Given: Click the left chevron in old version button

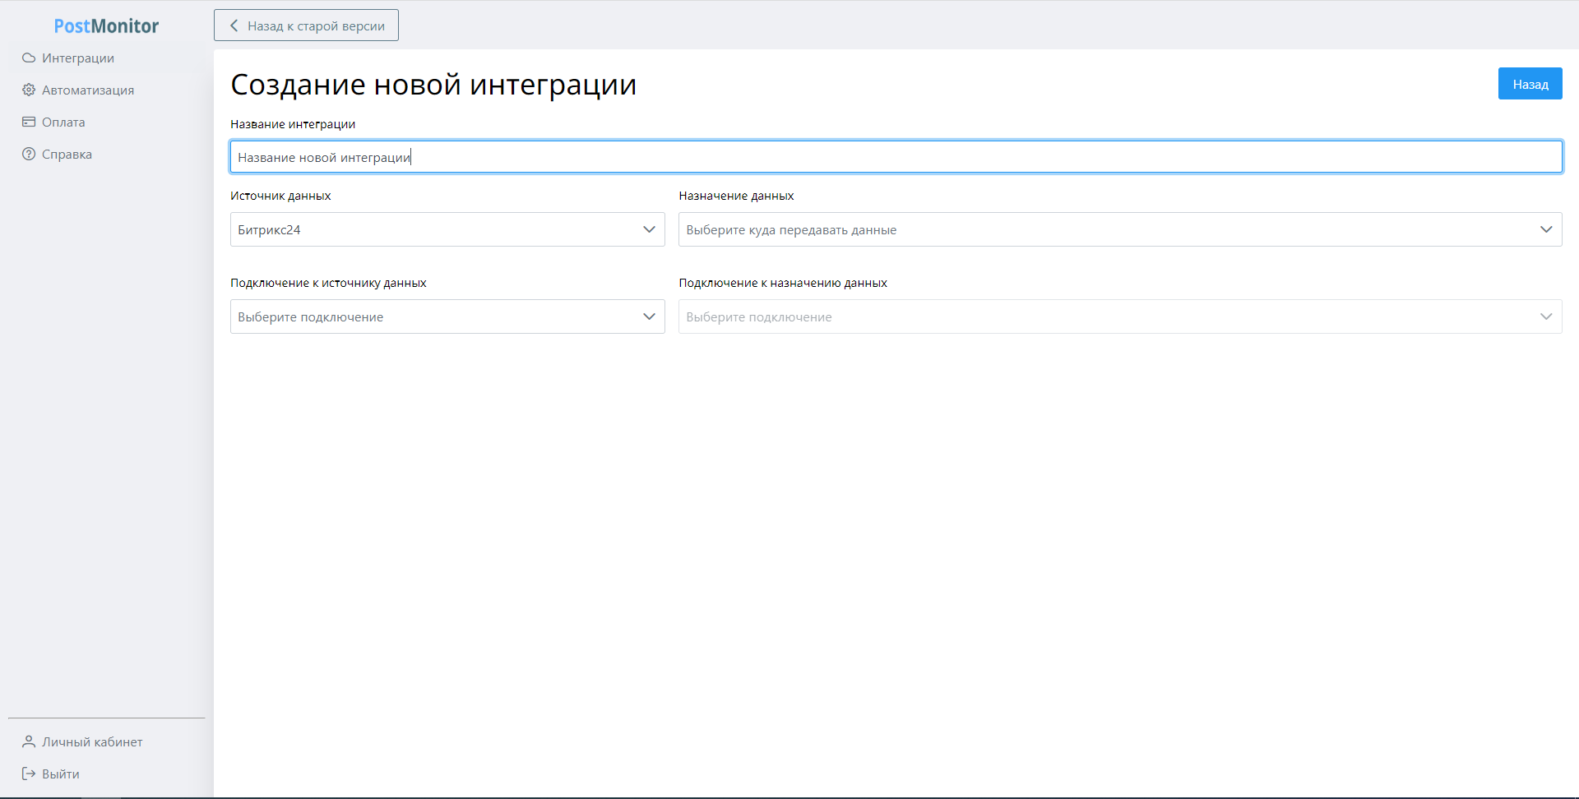Looking at the screenshot, I should [x=234, y=26].
